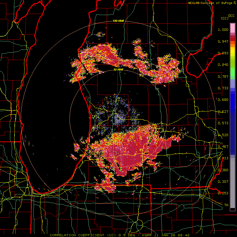
Task: Click the TH threshold label on legend
Action: [226, 205]
